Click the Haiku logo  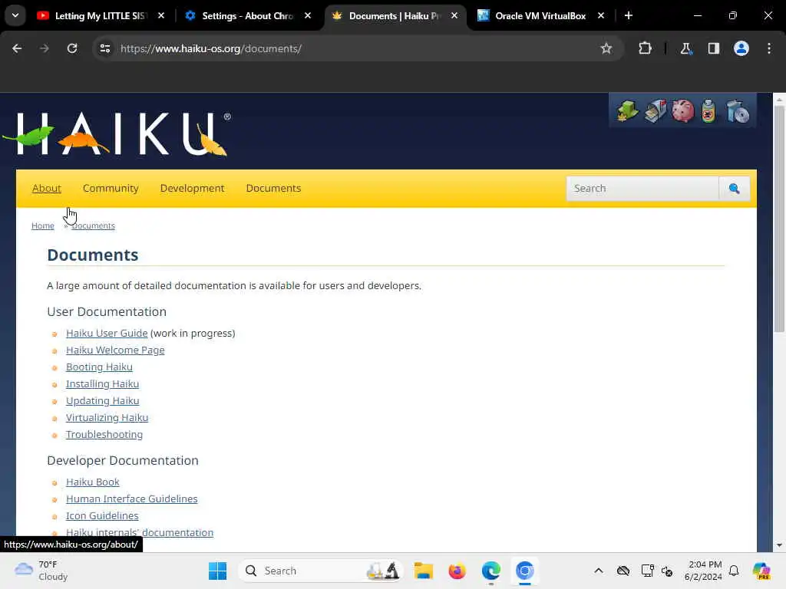click(117, 133)
